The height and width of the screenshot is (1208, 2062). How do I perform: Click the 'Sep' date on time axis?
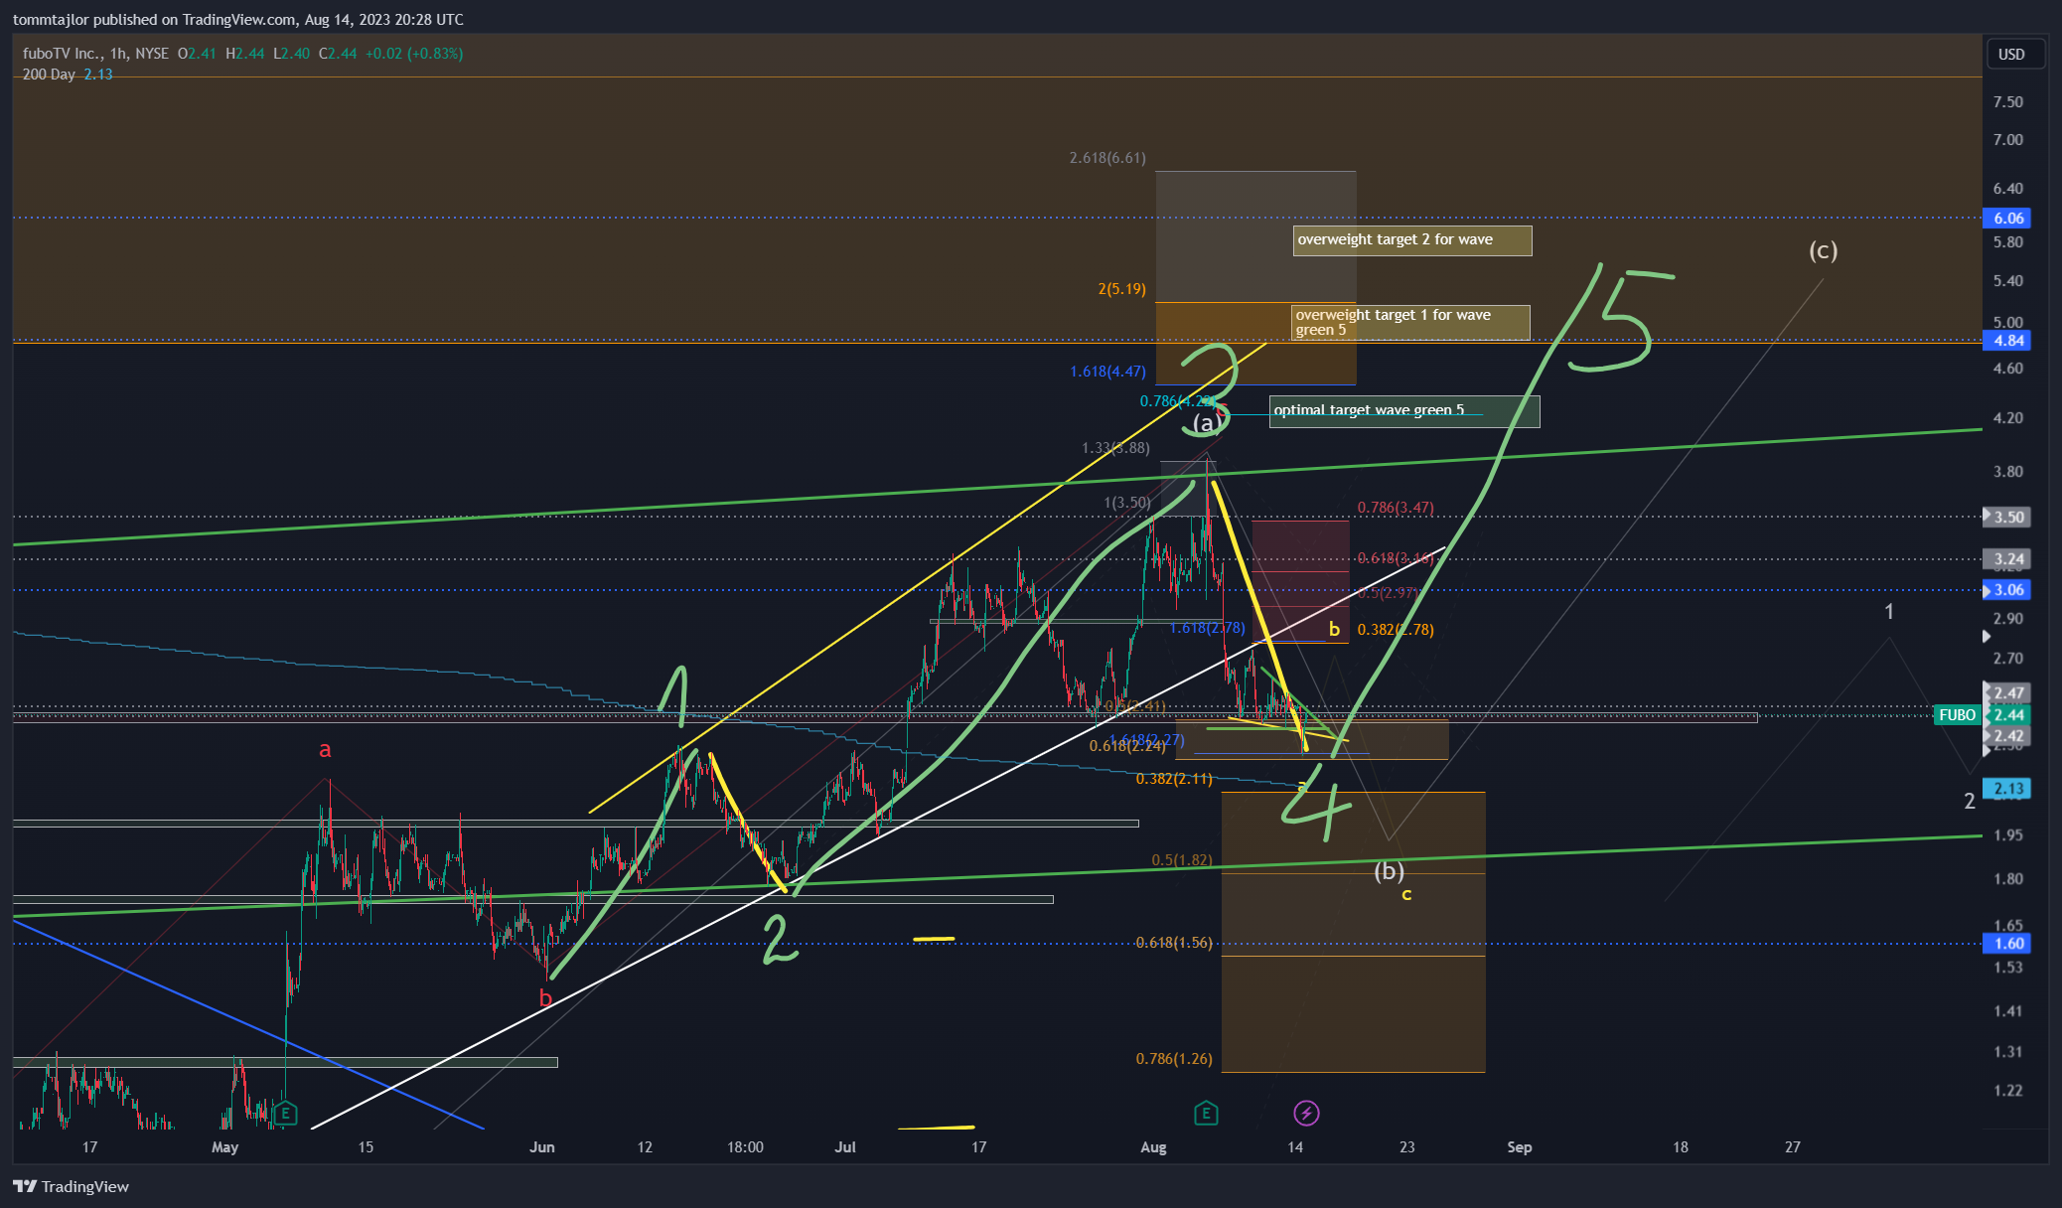[1520, 1147]
